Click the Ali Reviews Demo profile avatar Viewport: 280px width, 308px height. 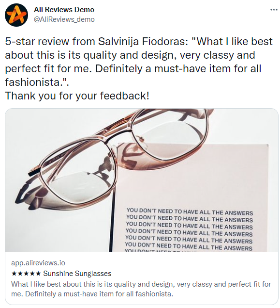pyautogui.click(x=16, y=15)
